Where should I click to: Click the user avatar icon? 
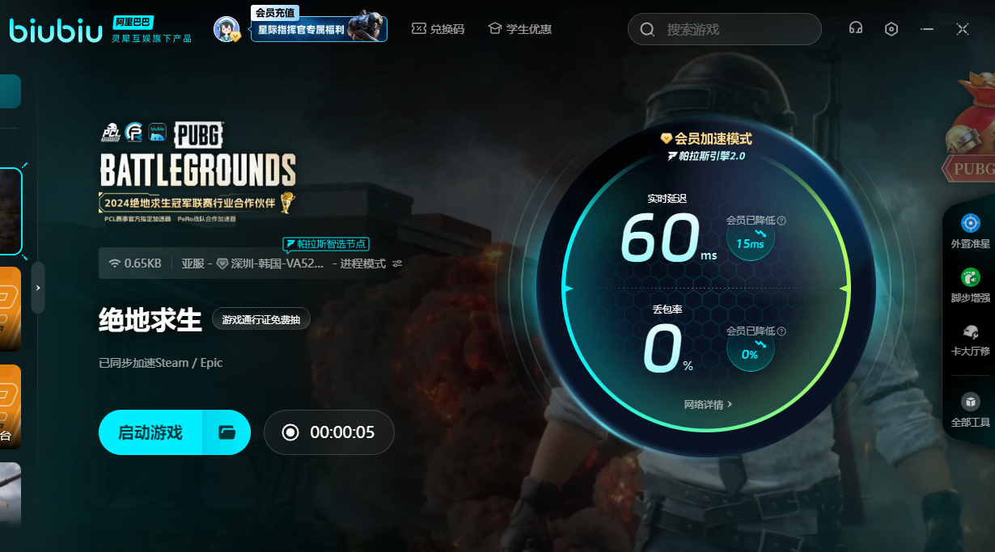[x=227, y=29]
